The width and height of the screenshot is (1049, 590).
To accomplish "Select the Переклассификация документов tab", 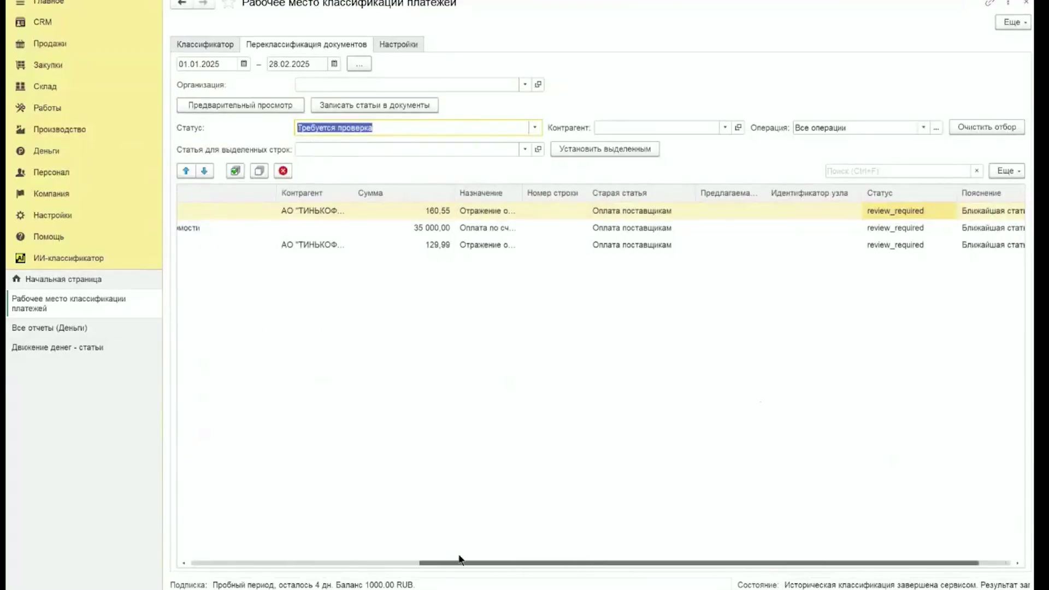I will pyautogui.click(x=306, y=44).
